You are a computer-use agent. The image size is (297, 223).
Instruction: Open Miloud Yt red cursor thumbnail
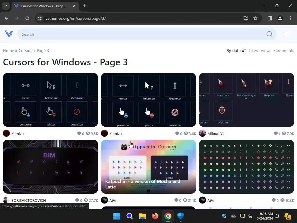(x=247, y=100)
